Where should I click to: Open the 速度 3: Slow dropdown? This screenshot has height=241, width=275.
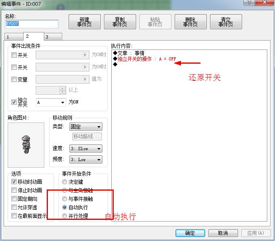pos(86,148)
